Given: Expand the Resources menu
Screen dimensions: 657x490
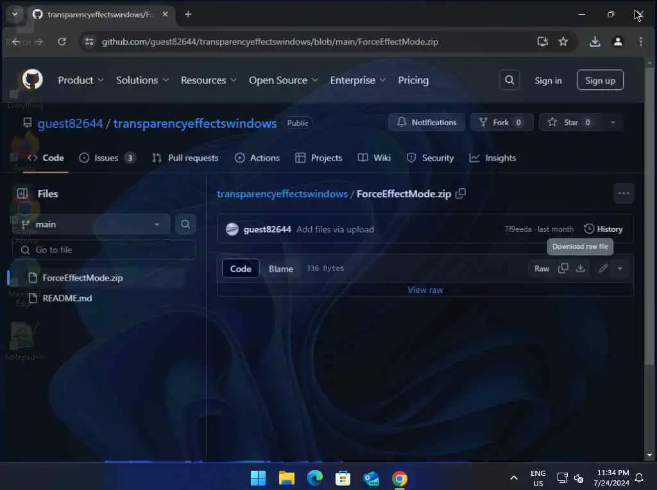Looking at the screenshot, I should pyautogui.click(x=209, y=80).
